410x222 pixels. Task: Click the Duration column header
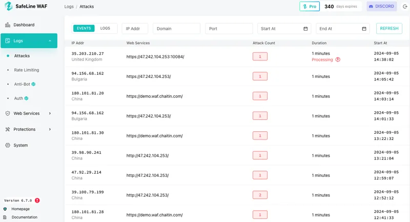coord(319,43)
